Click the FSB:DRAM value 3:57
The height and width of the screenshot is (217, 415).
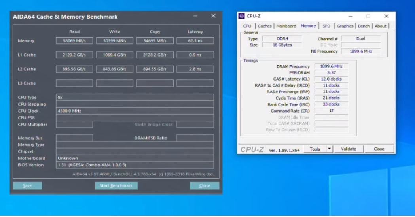click(x=331, y=73)
